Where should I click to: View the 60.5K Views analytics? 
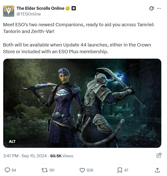click(x=62, y=156)
